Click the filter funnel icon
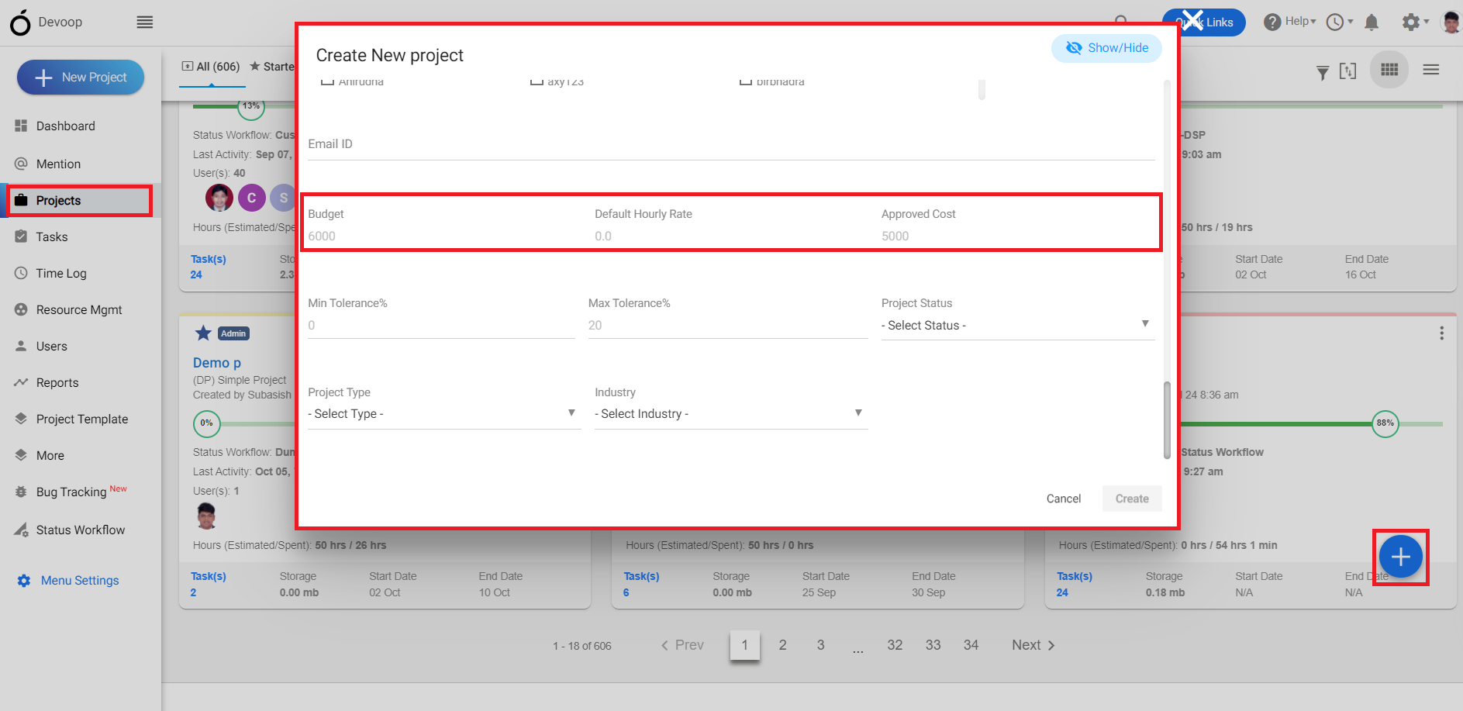This screenshot has height=711, width=1463. coord(1323,72)
